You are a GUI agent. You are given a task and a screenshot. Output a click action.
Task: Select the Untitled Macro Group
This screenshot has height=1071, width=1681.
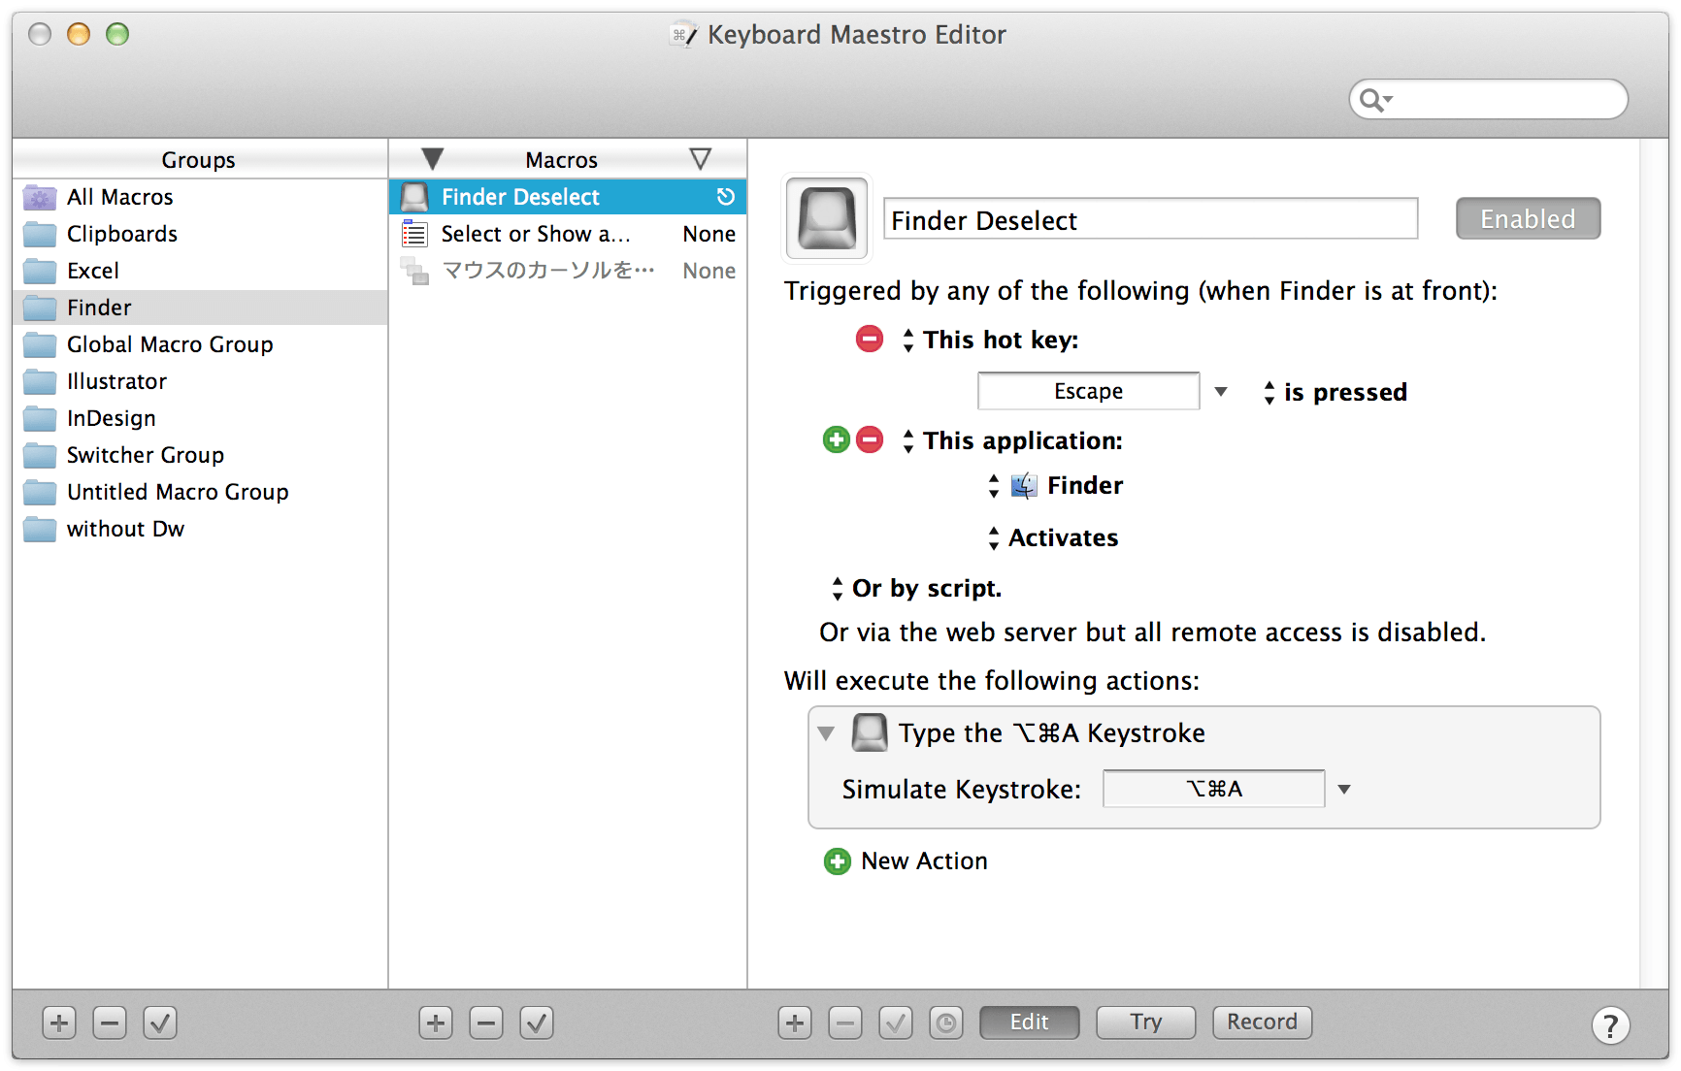click(x=200, y=492)
